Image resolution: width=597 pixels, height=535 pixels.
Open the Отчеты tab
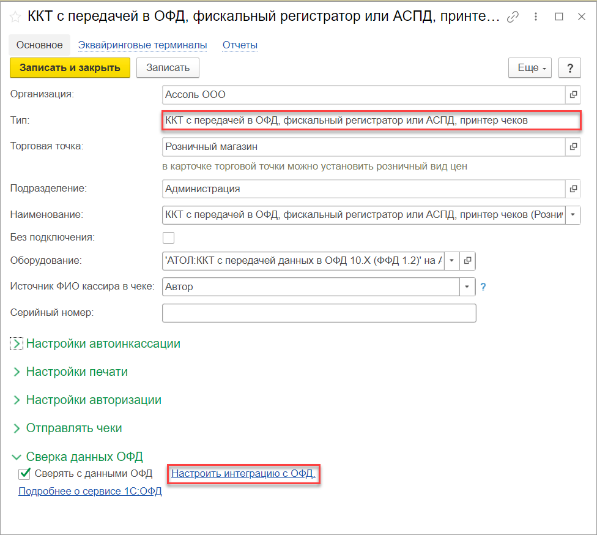[240, 45]
